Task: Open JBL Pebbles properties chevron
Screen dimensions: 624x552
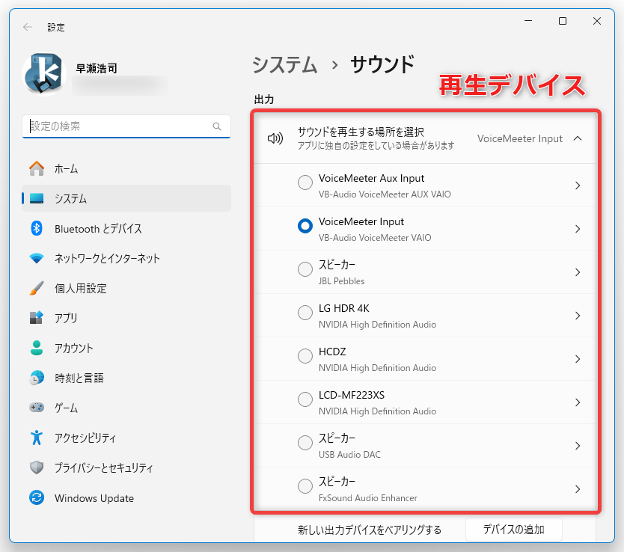Action: click(x=578, y=272)
